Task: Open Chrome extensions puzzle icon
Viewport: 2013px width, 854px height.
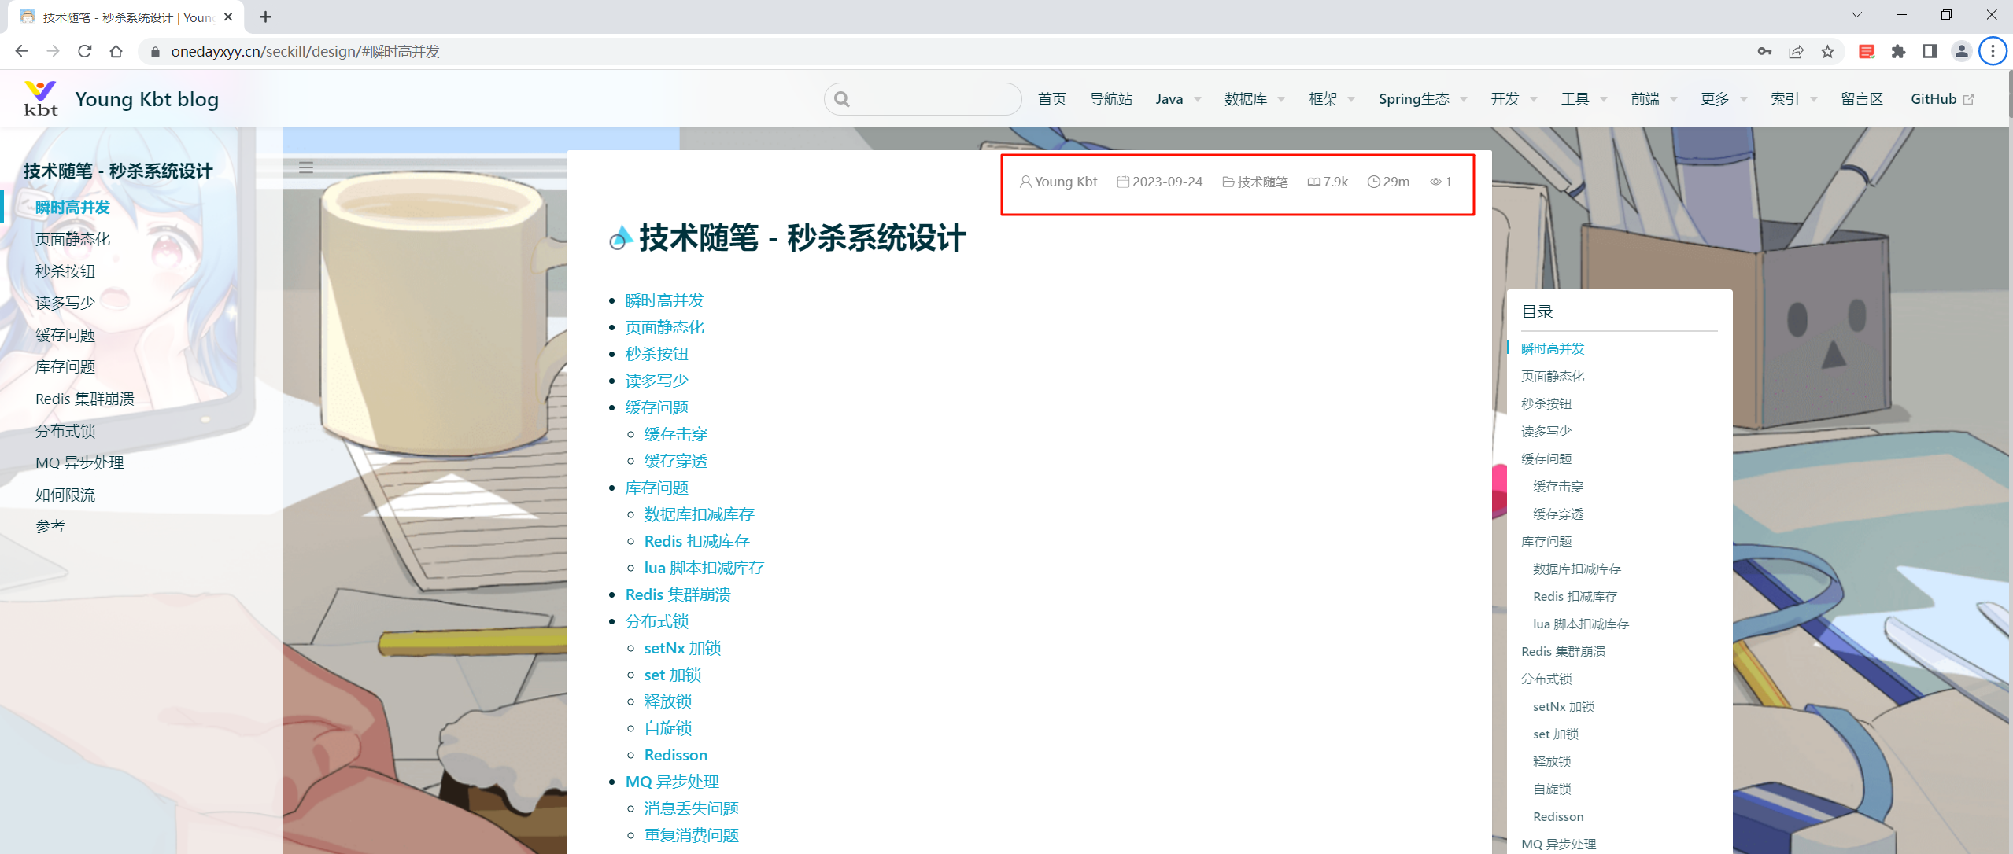Action: (1898, 52)
